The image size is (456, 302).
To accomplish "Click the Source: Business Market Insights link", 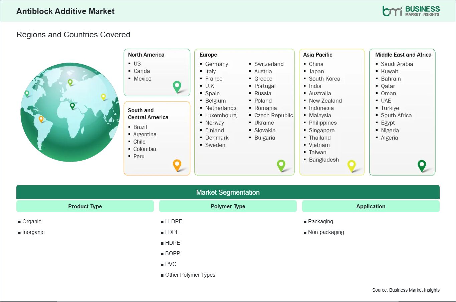I will [406, 290].
